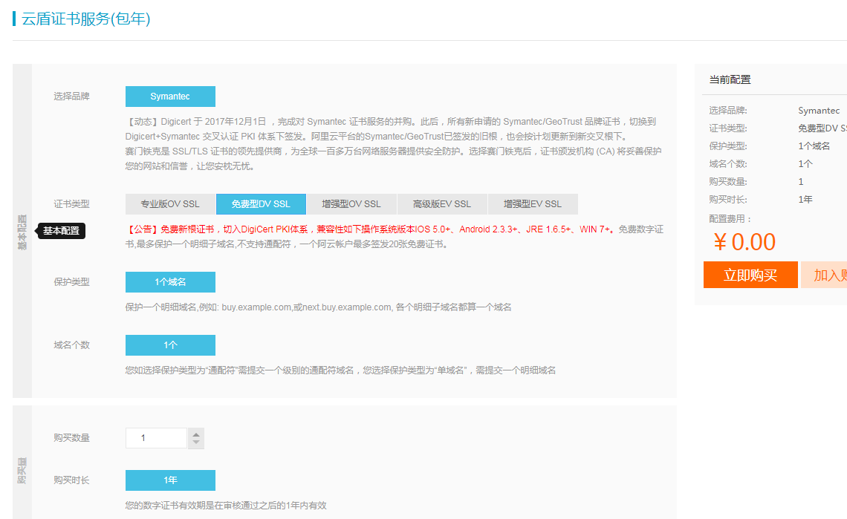
Task: Click the vertical 基本配置 section label
Action: tap(22, 232)
